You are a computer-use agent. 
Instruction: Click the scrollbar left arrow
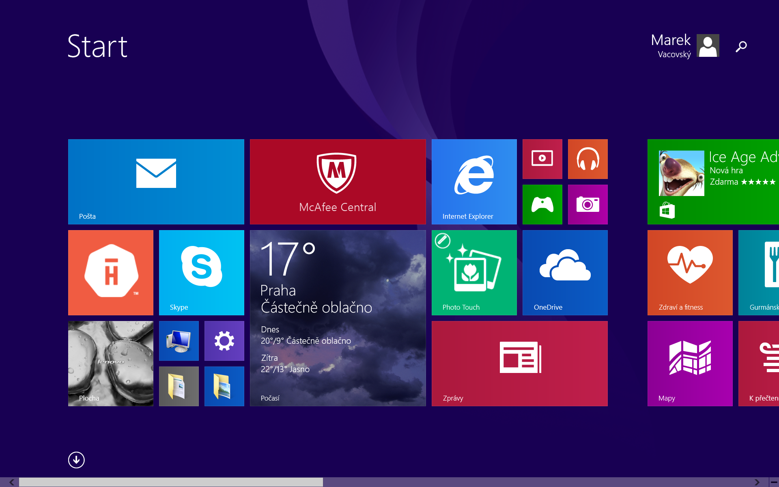[11, 482]
